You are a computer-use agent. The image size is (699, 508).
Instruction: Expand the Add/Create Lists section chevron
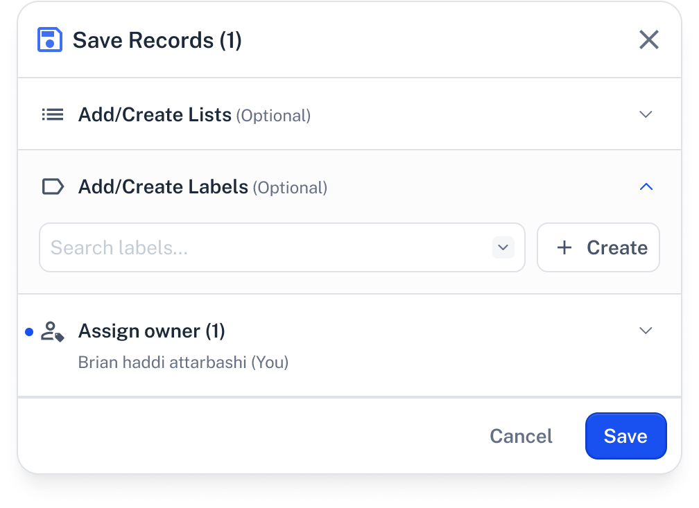646,114
